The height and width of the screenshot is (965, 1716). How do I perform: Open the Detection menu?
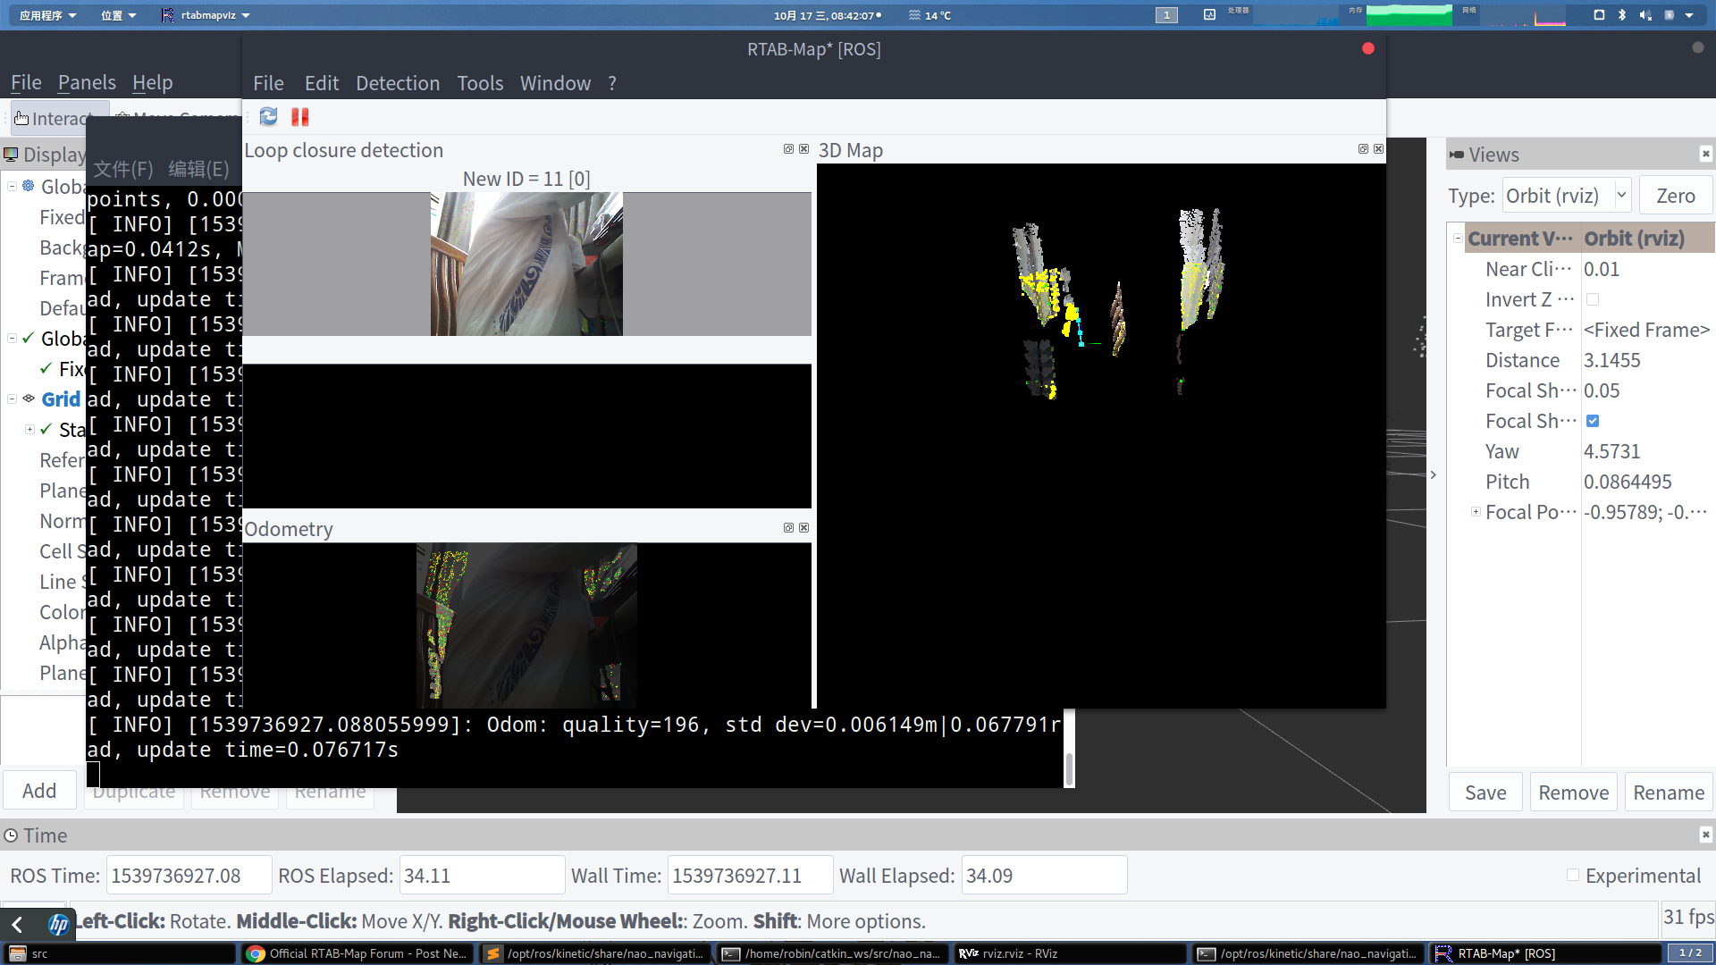[x=398, y=83]
